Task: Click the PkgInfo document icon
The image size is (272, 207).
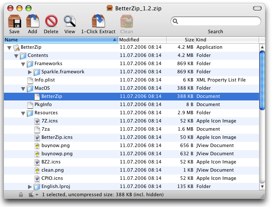Action: coord(30,105)
